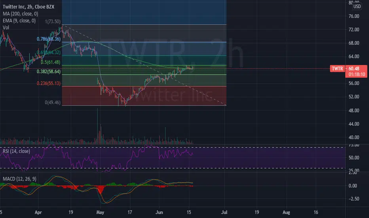
Task: Open the USD currency selector
Action: [357, 6]
